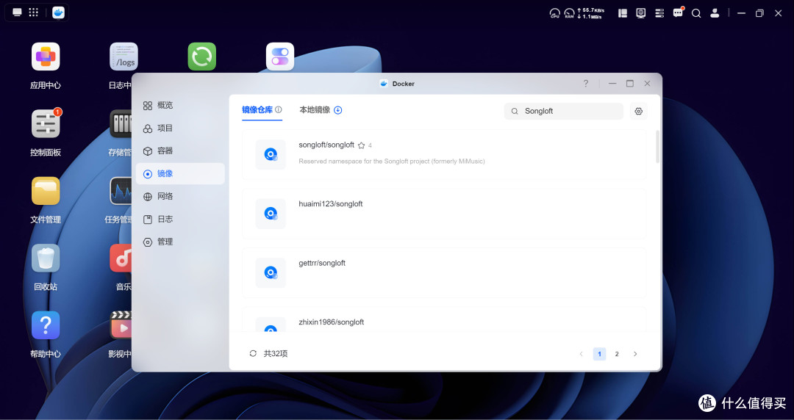Go to page 2 of results

[x=617, y=354]
